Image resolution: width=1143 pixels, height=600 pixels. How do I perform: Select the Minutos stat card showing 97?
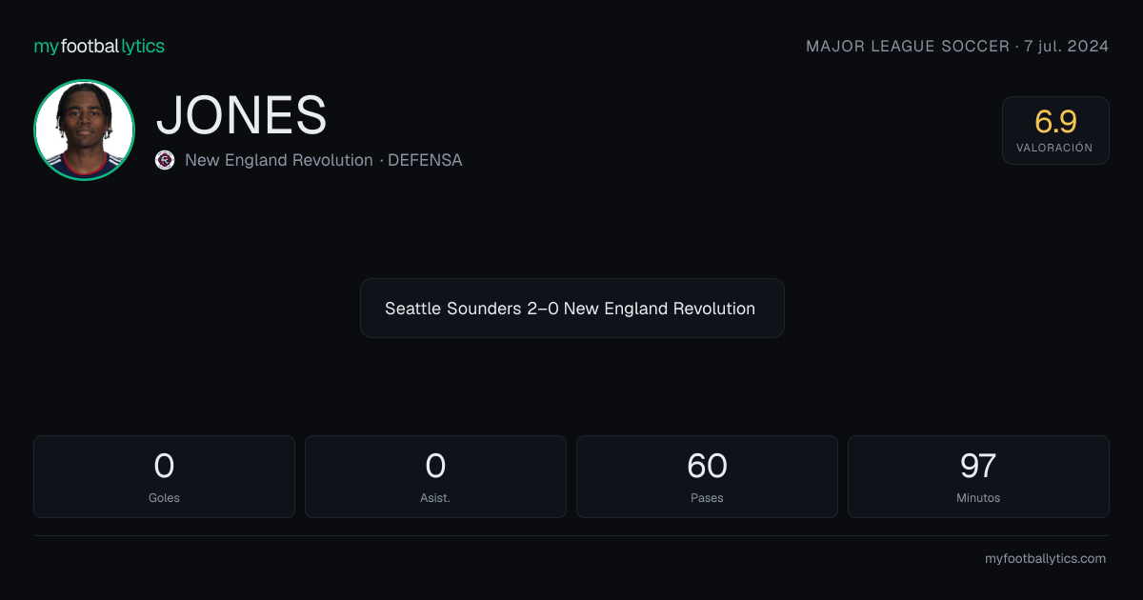[978, 476]
